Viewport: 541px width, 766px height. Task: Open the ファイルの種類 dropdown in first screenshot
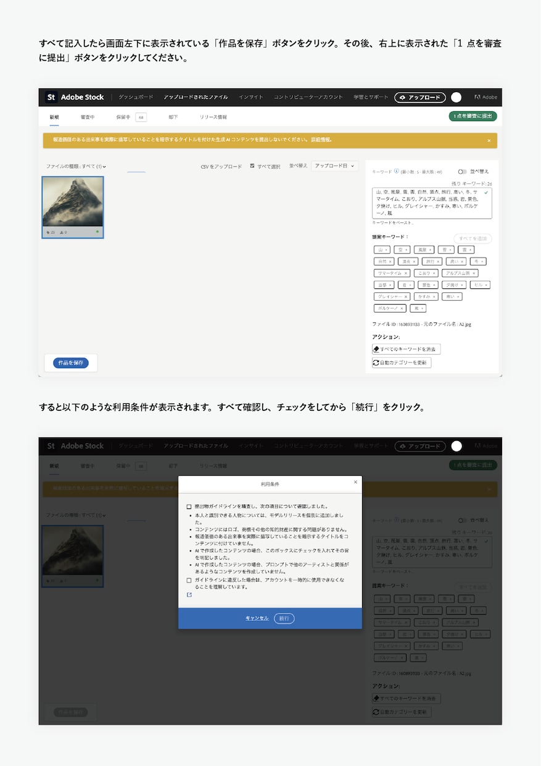tap(76, 166)
